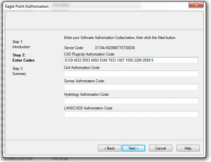The image size is (211, 162).
Task: Click the LANDCADD Authorization Code: label
Action: click(x=89, y=108)
